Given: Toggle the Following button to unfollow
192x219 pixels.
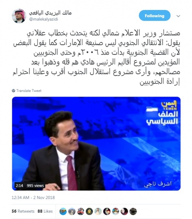Looking at the screenshot, I should point(154,15).
